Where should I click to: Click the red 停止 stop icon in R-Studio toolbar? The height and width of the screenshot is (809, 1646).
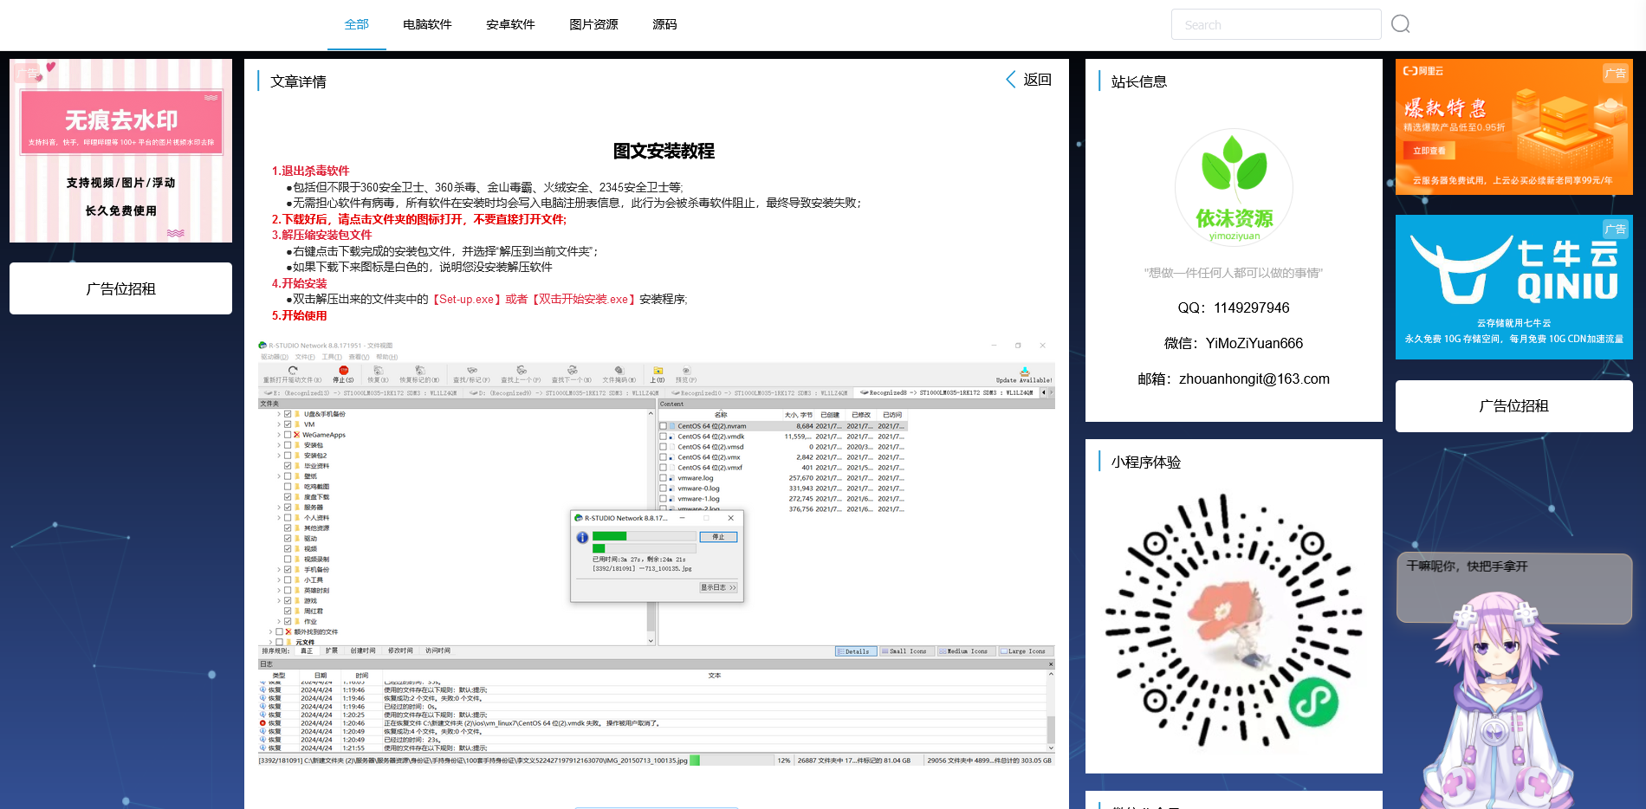pyautogui.click(x=344, y=371)
